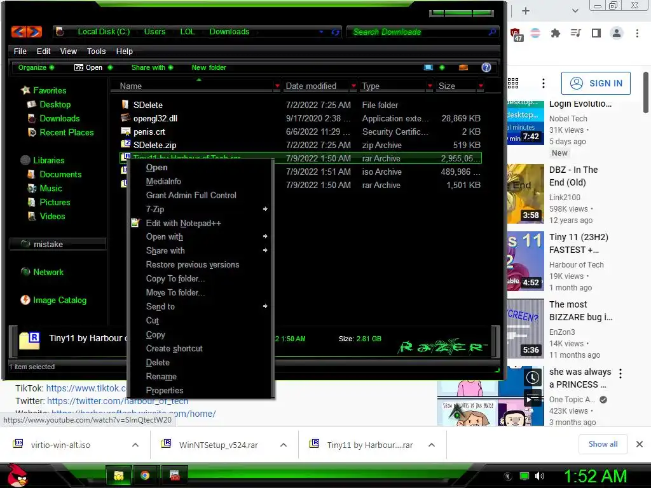The image size is (651, 488).
Task: Expand the Size column filter arrow
Action: tap(481, 86)
